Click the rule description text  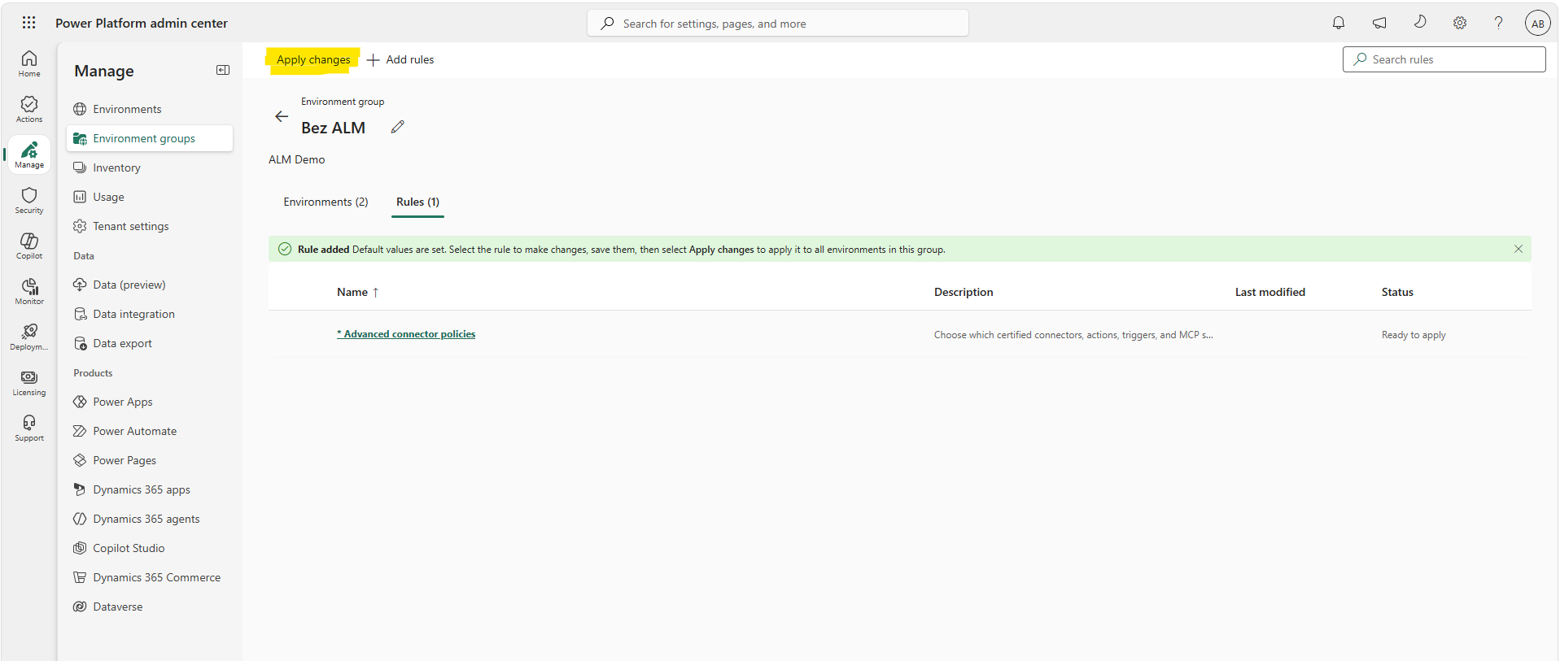click(x=1073, y=335)
